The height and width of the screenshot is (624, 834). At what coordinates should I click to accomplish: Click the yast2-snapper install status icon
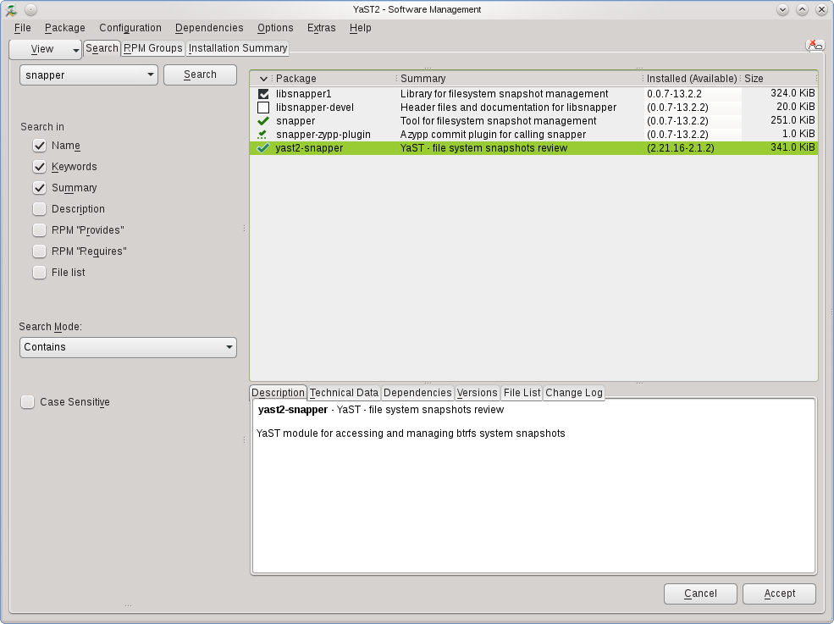pos(262,148)
